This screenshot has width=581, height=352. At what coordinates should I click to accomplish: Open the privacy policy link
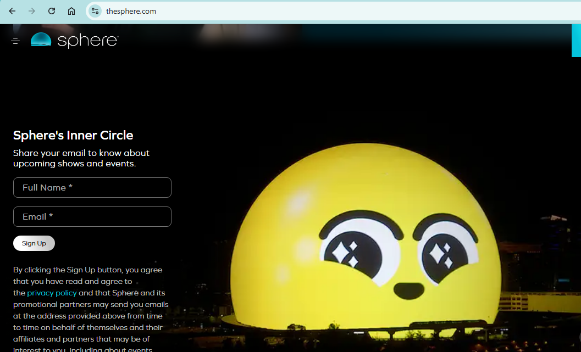click(x=52, y=293)
